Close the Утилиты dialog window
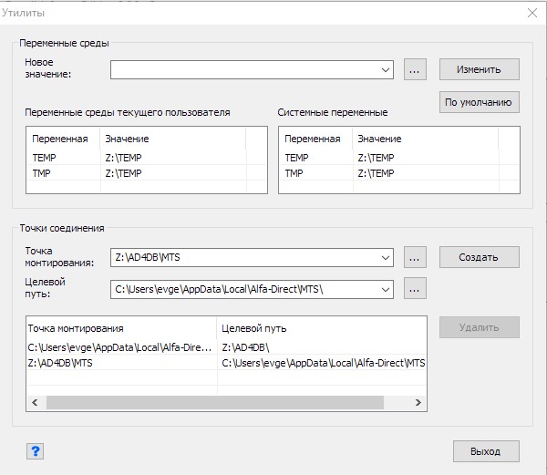 click(532, 13)
